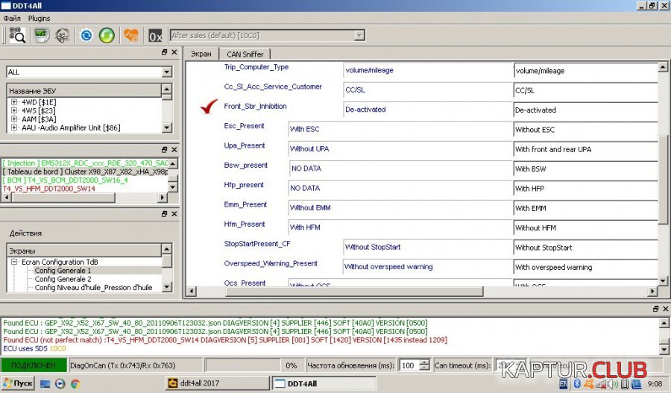Image resolution: width=671 pixels, height=393 pixels.
Task: Open the Plugins menu
Action: [39, 17]
